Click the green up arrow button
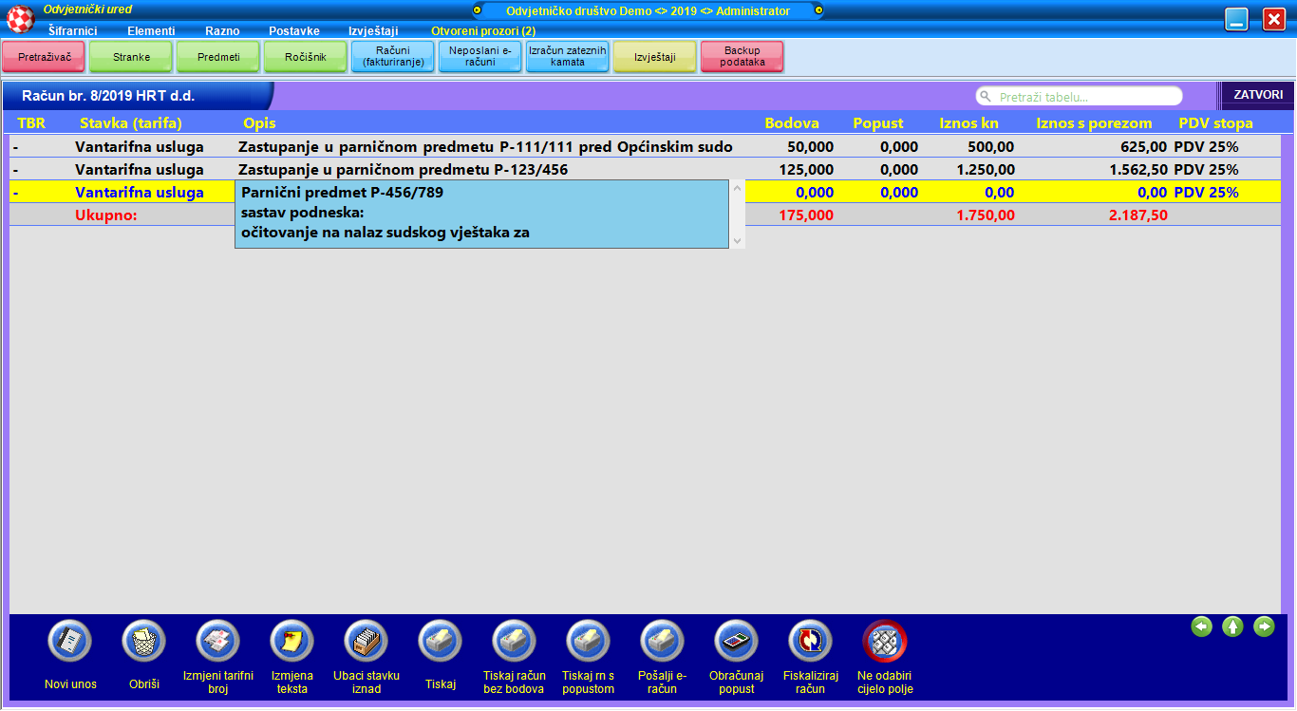Viewport: 1297px width, 711px height. click(1232, 627)
